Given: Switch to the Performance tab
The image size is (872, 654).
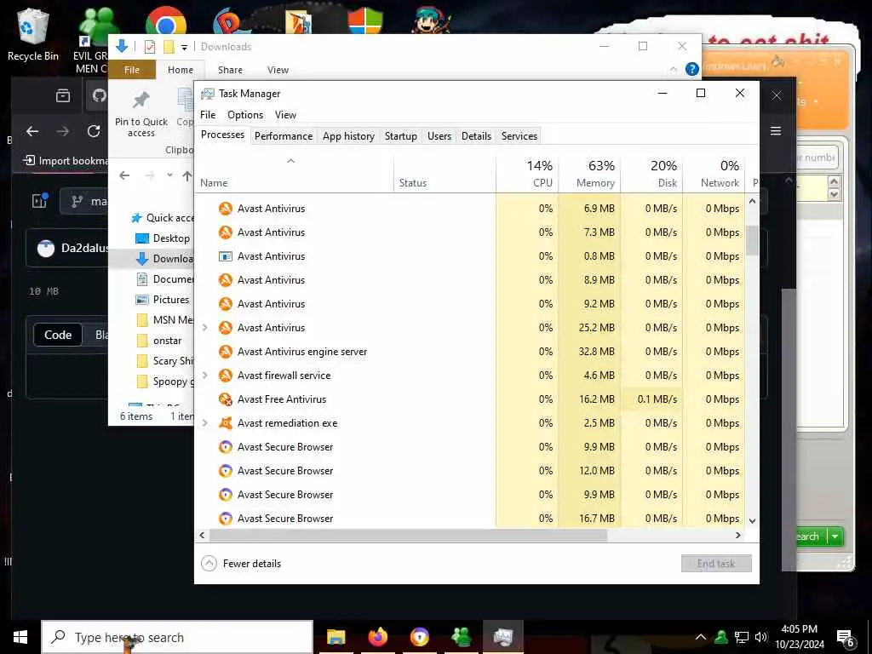Looking at the screenshot, I should coord(284,136).
